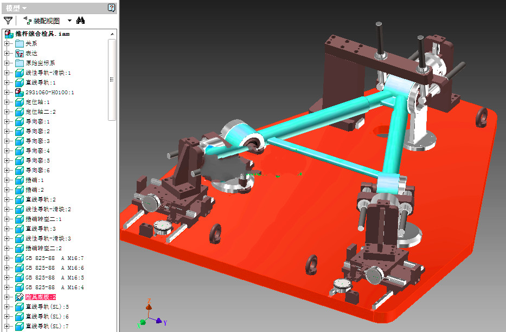Select the 直线导轨:3 row

pyautogui.click(x=41, y=229)
